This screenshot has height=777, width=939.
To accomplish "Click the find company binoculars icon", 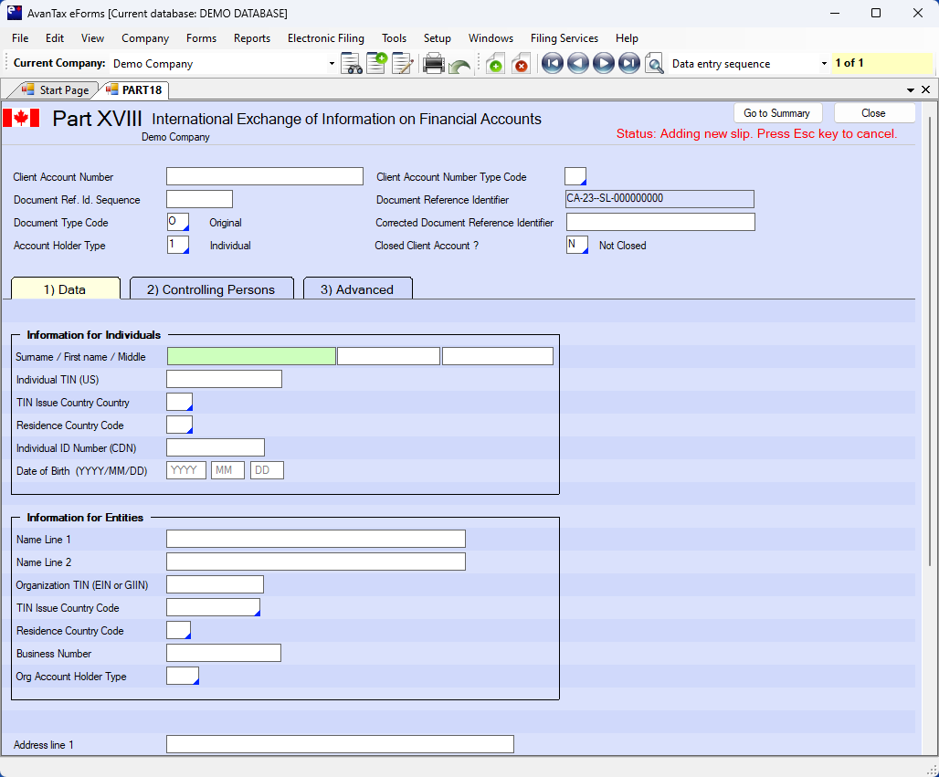I will point(352,64).
